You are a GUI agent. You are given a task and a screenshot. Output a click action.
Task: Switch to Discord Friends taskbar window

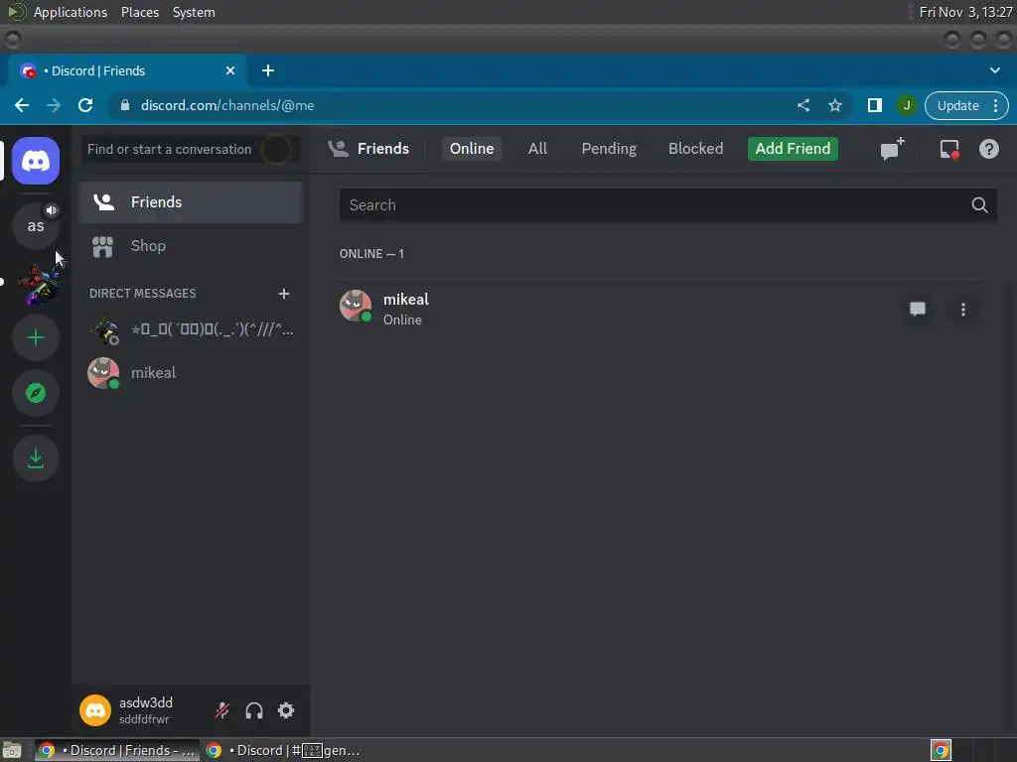[117, 750]
